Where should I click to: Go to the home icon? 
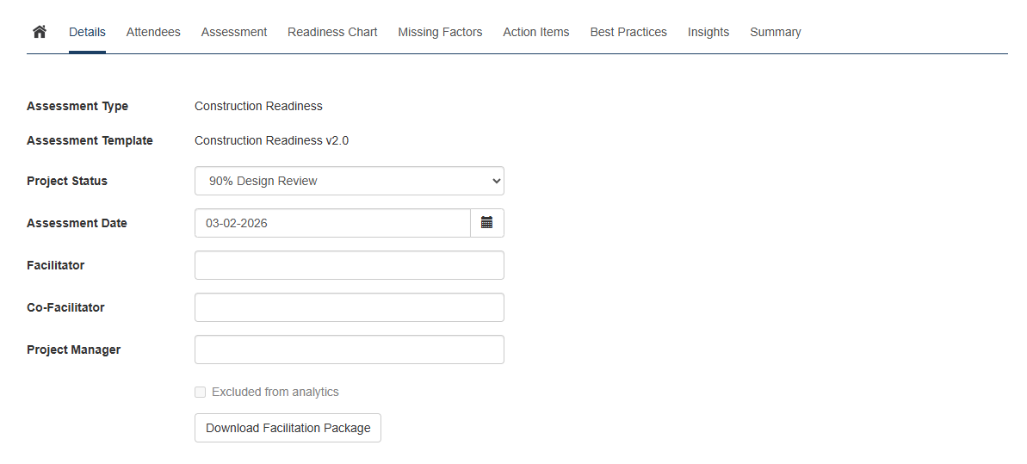[39, 32]
